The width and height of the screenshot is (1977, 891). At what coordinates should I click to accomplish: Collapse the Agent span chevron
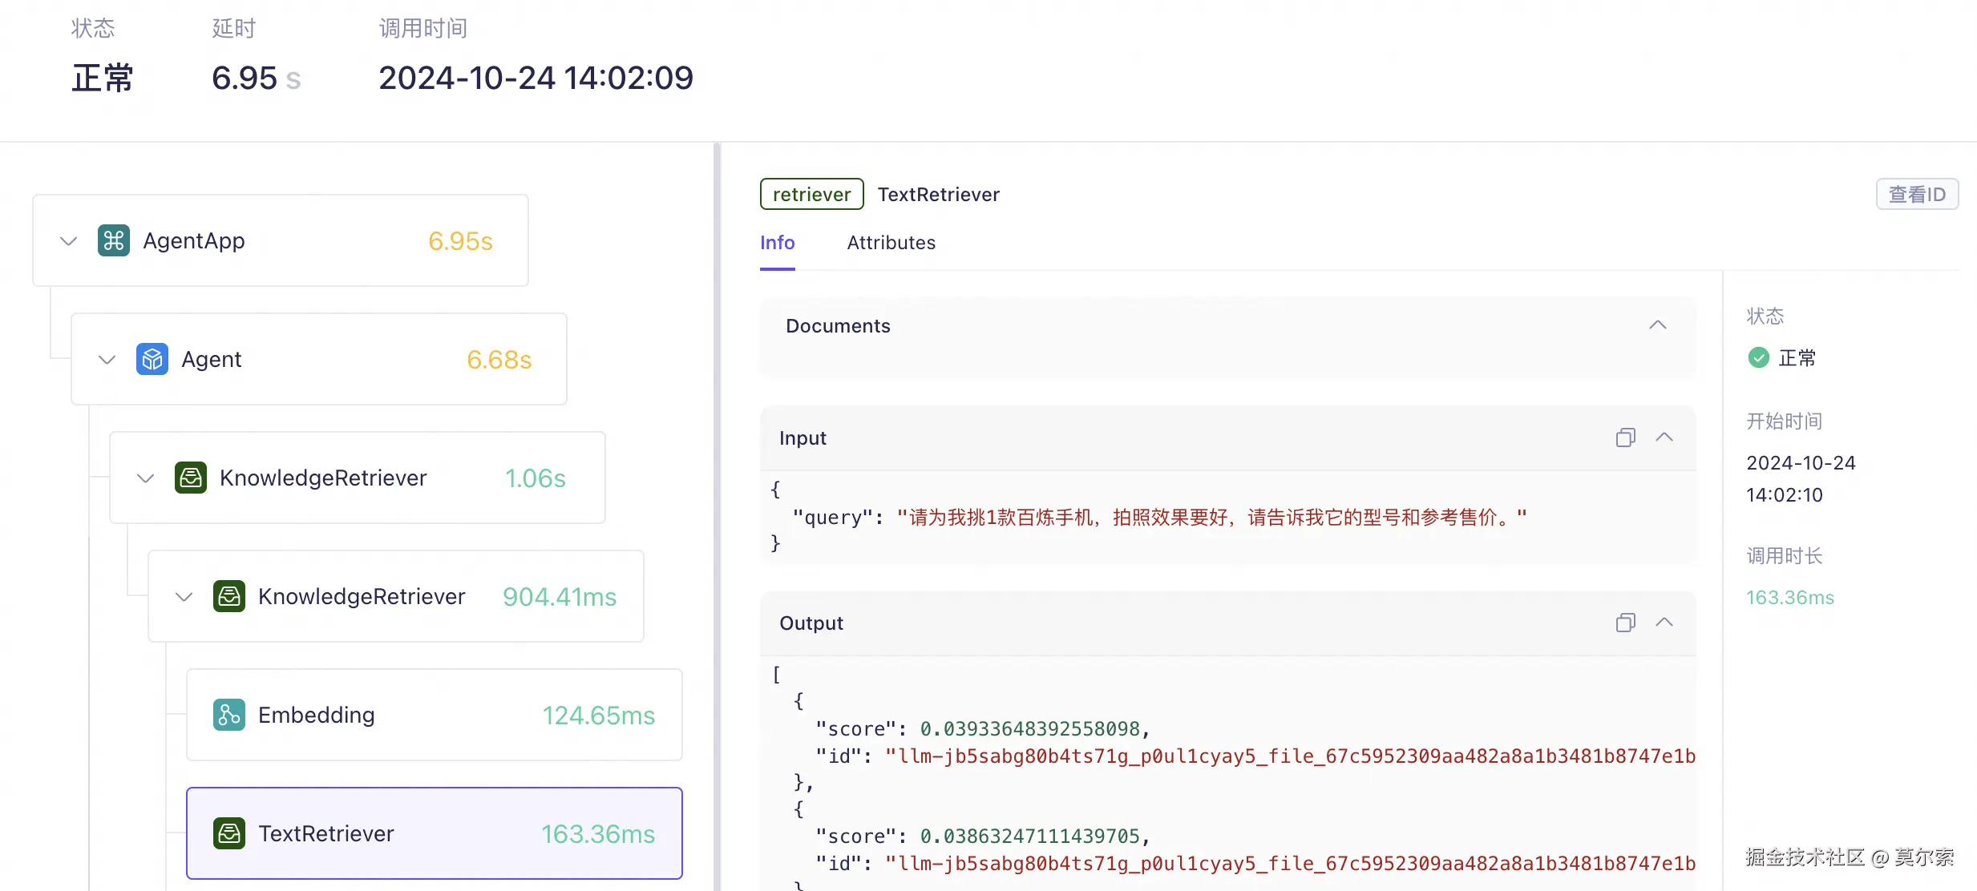pos(107,359)
